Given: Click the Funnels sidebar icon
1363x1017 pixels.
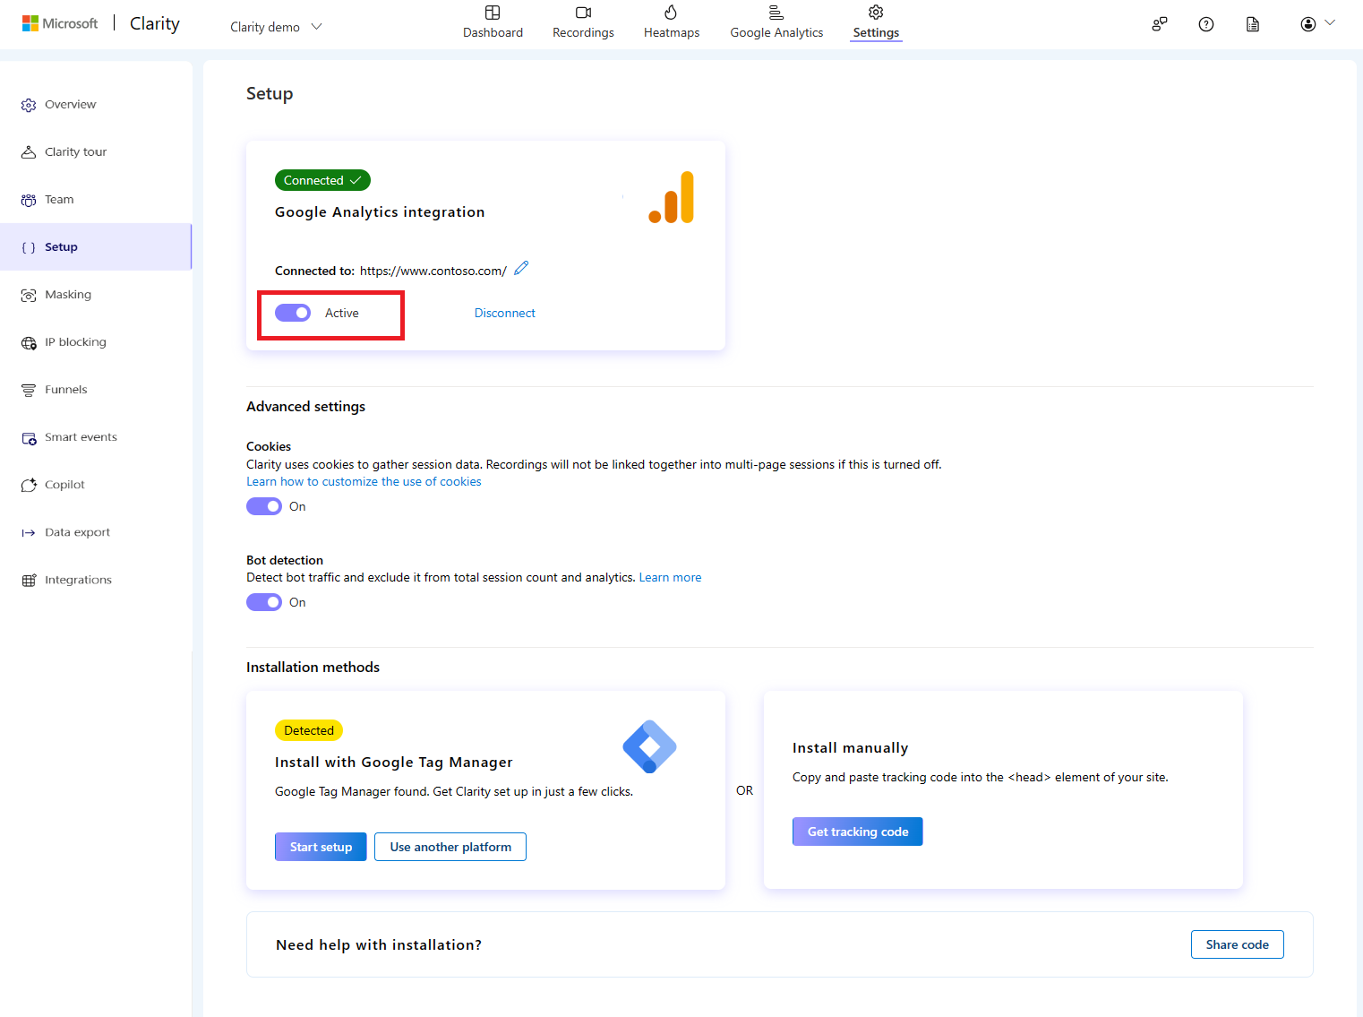Looking at the screenshot, I should (x=29, y=390).
